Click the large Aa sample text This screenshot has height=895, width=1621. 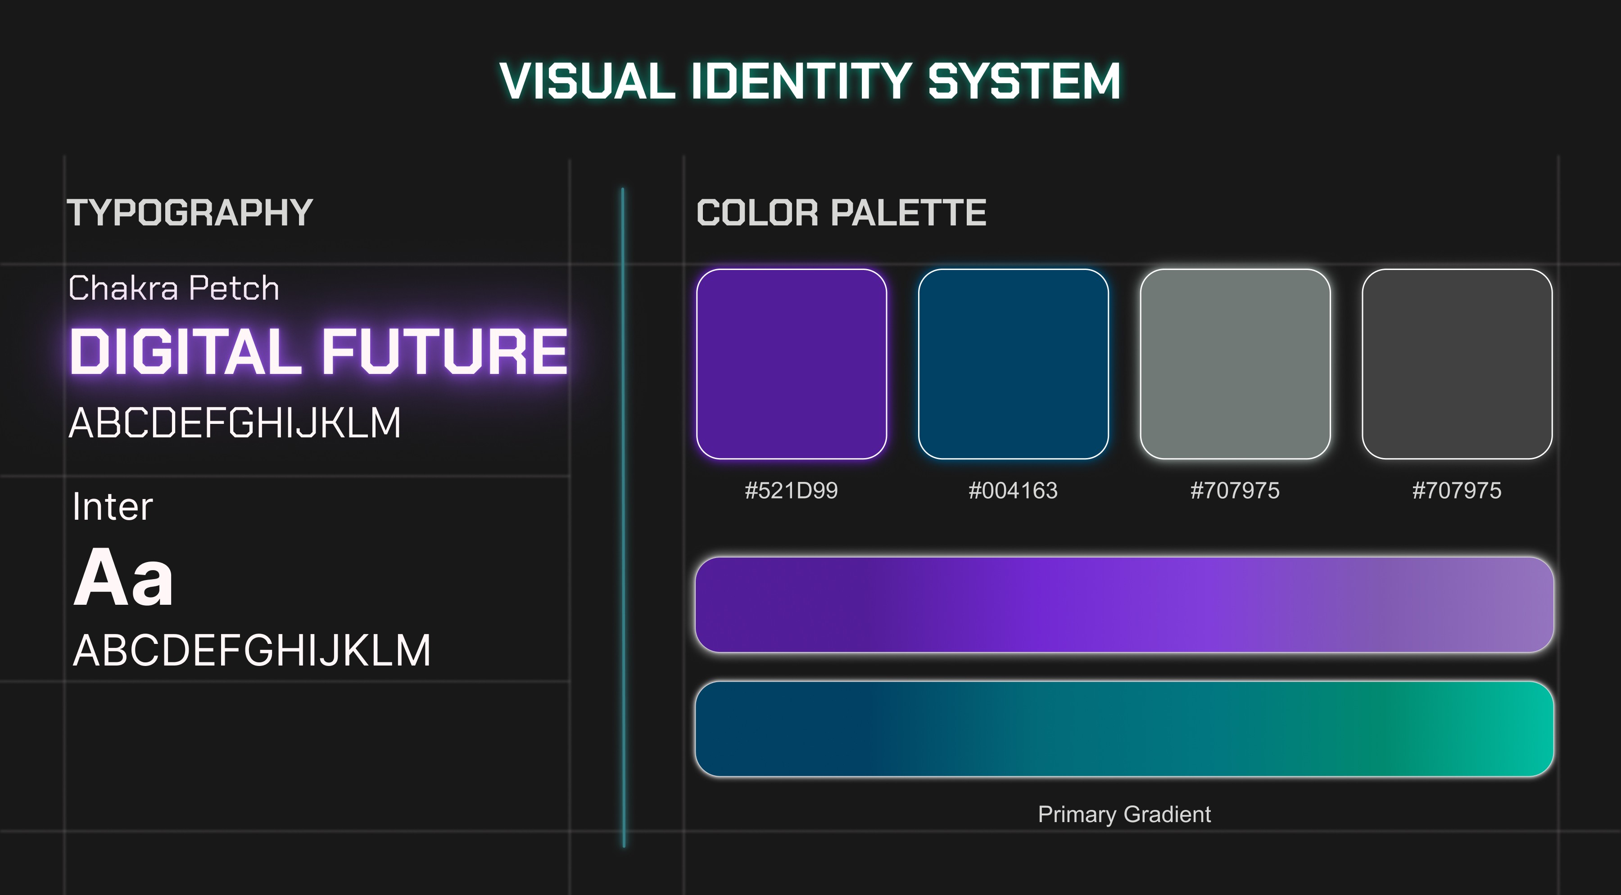(123, 577)
